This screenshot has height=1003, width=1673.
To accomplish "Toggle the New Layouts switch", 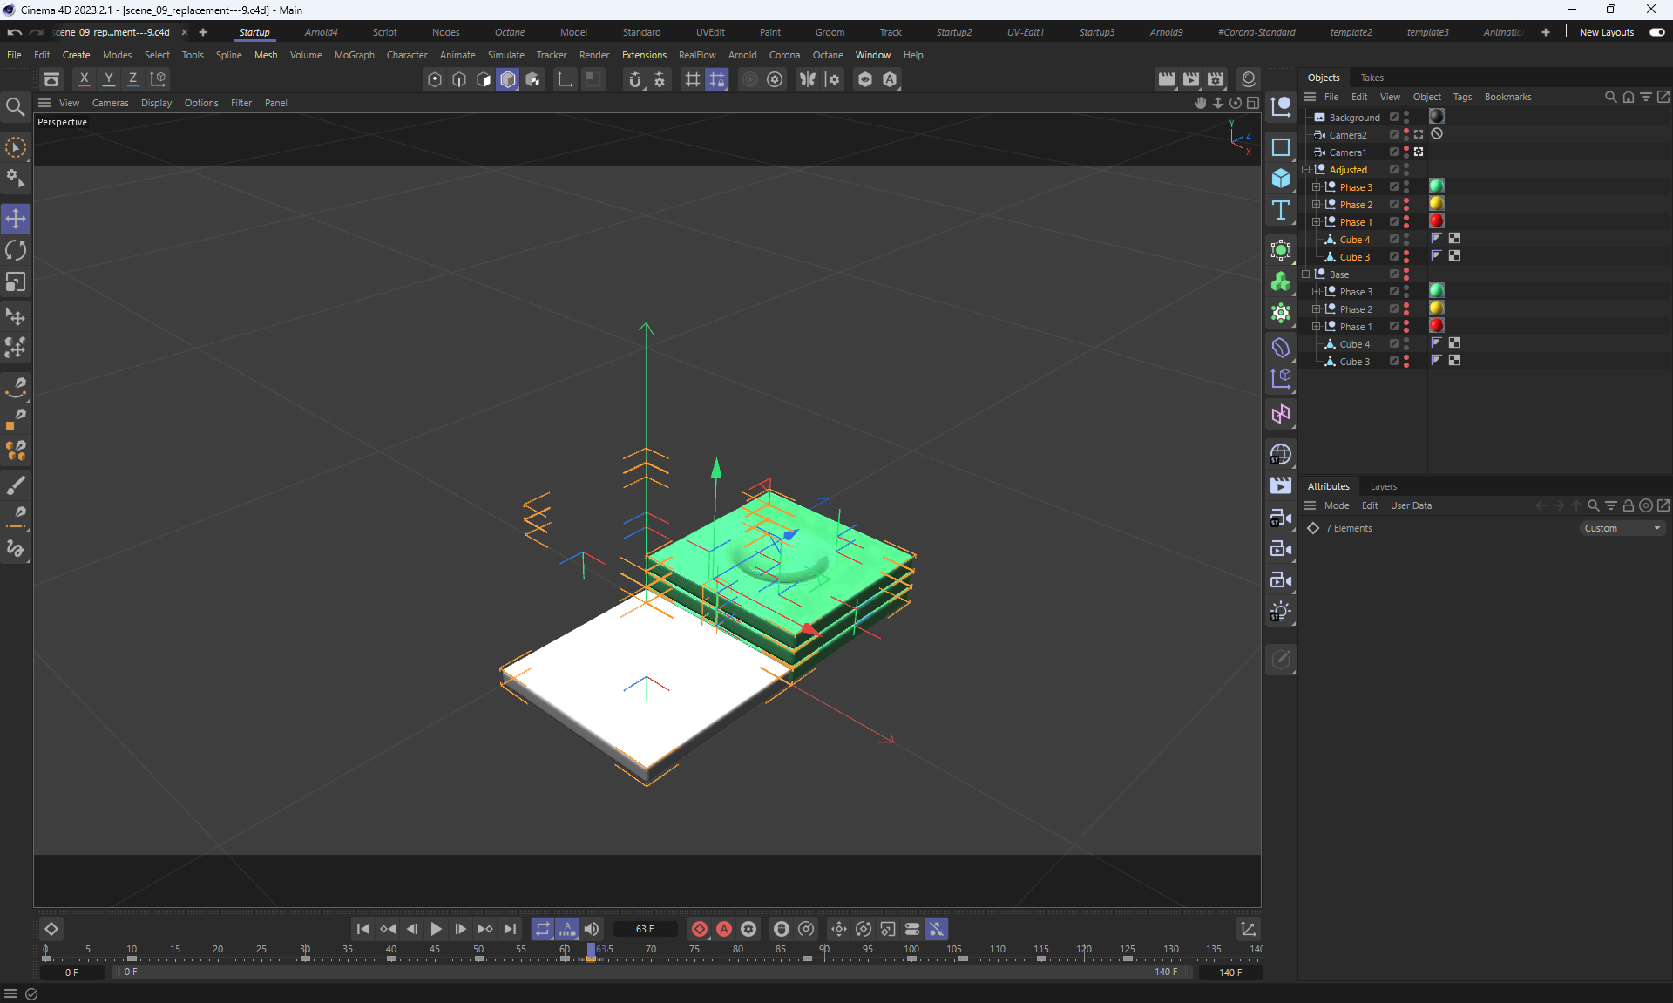I will (x=1656, y=32).
